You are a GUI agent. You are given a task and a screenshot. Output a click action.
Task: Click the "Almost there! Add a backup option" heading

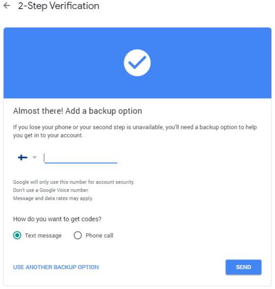coord(77,111)
